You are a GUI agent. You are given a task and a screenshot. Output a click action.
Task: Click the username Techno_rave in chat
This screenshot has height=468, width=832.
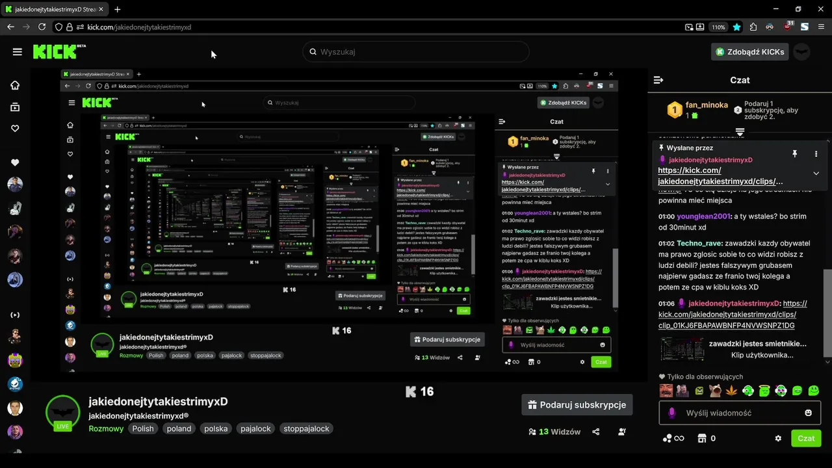point(699,243)
